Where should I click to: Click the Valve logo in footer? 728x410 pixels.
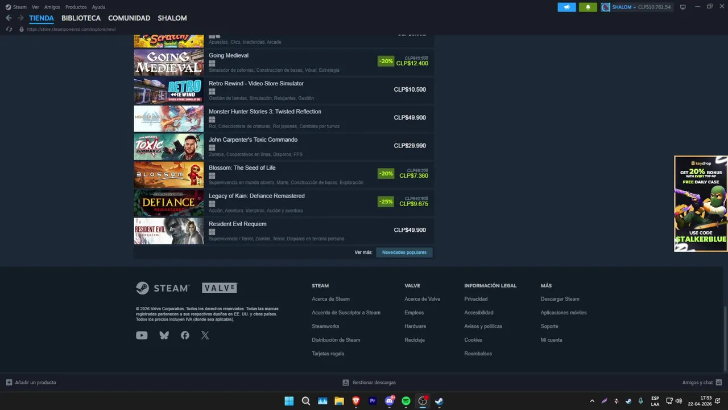pyautogui.click(x=220, y=288)
